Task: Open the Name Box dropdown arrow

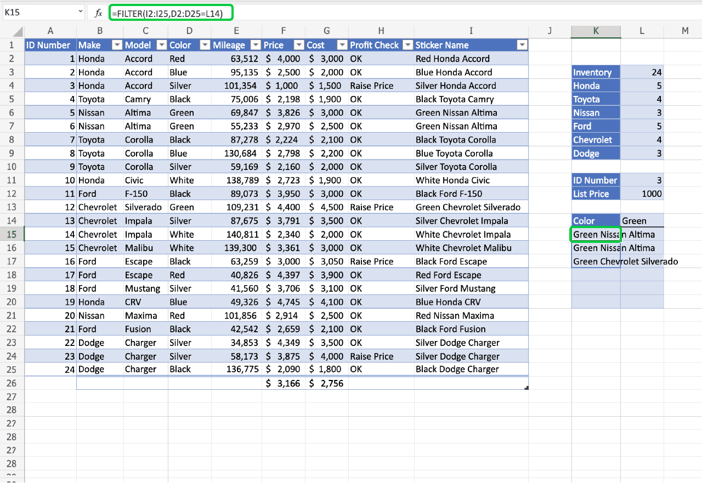Action: click(80, 12)
